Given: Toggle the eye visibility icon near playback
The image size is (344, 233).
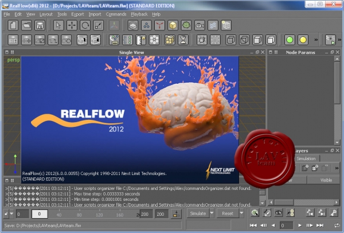Looking at the screenshot, I should 279,213.
